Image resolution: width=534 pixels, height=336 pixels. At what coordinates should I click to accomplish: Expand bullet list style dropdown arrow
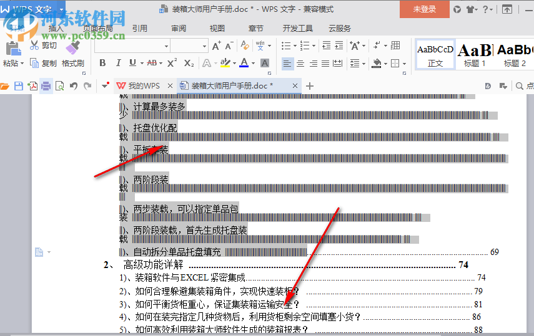pyautogui.click(x=295, y=46)
